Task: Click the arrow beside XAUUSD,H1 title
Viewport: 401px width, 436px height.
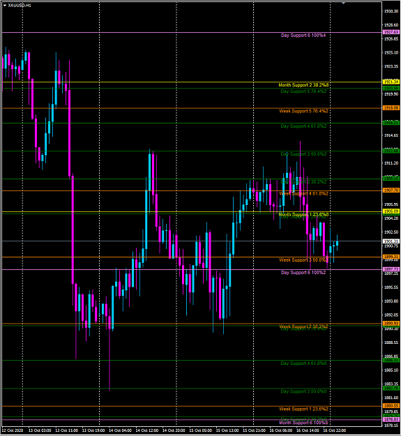Action: click(x=5, y=6)
